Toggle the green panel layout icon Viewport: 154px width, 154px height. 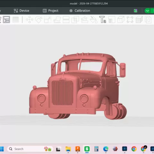pyautogui.click(x=135, y=11)
